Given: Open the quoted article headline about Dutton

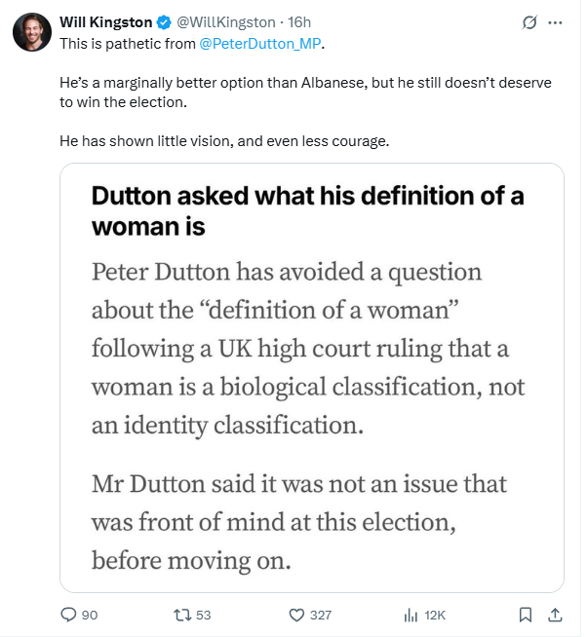Looking at the screenshot, I should (x=307, y=210).
